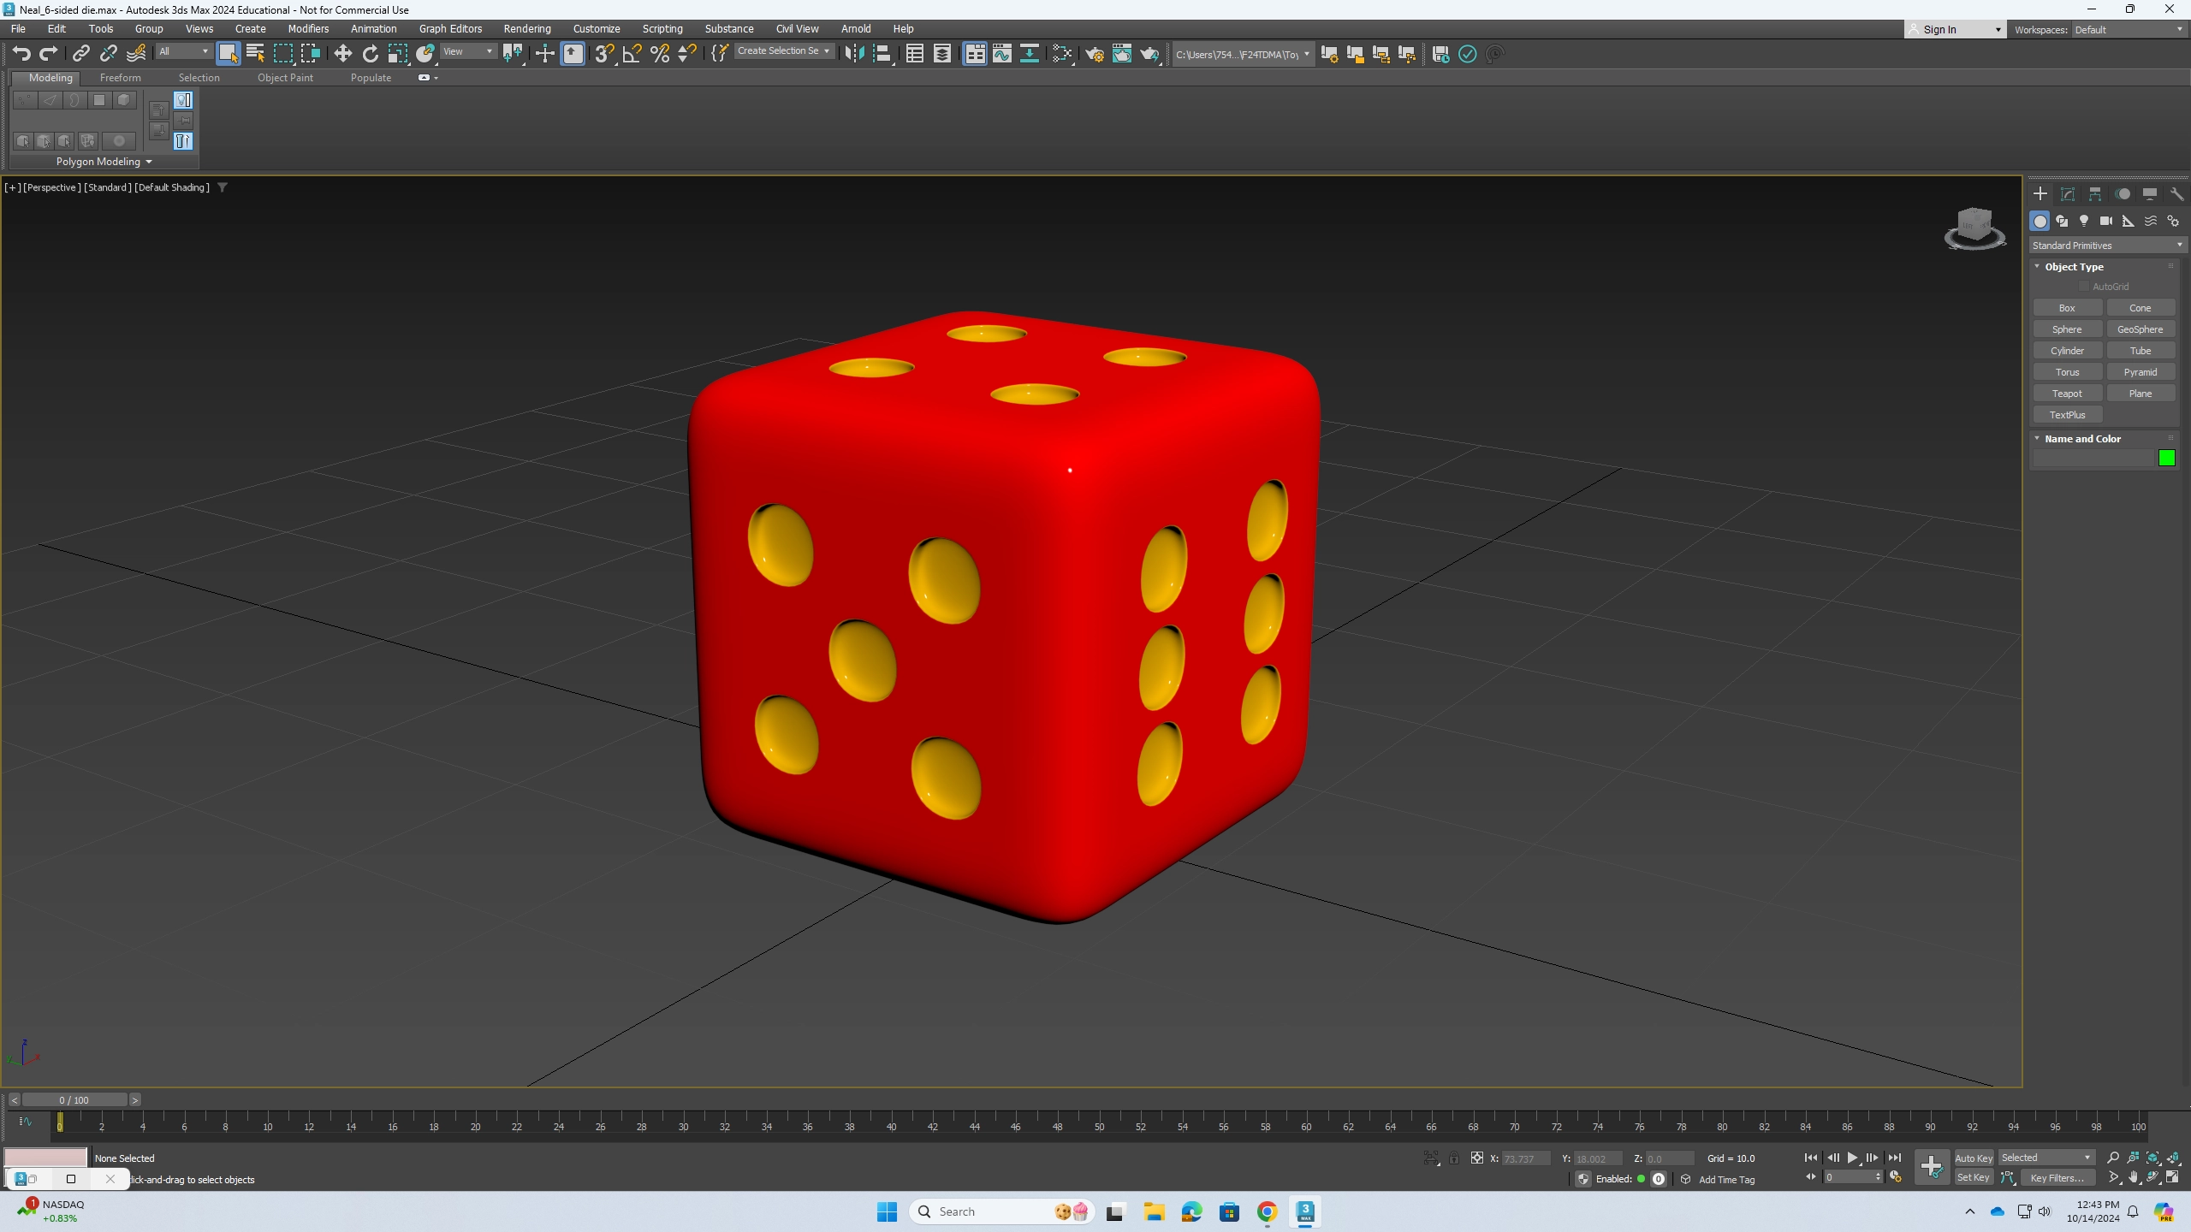2191x1232 pixels.
Task: Click the Render Setup teapot icon
Action: (1094, 54)
